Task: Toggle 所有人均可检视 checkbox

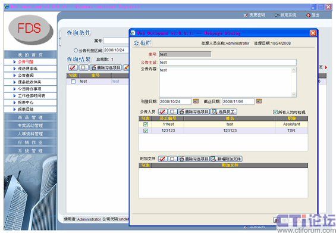Action: coord(275,112)
